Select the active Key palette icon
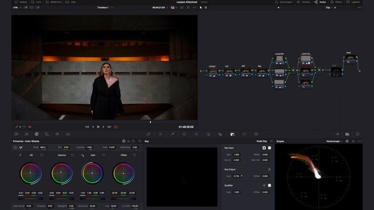 point(233,134)
